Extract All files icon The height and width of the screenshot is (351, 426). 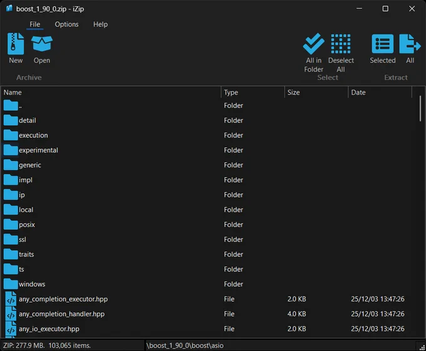(x=410, y=44)
